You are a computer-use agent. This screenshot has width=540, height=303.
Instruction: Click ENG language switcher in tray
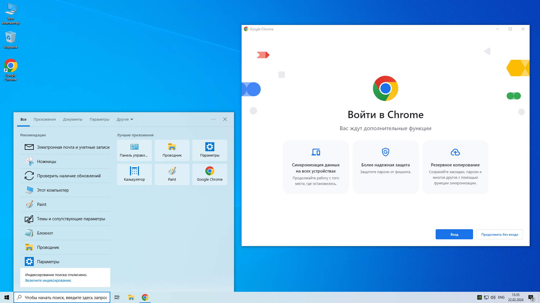click(501, 297)
